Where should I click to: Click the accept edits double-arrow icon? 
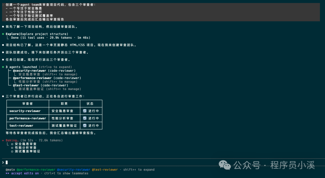pyautogui.click(x=8, y=173)
